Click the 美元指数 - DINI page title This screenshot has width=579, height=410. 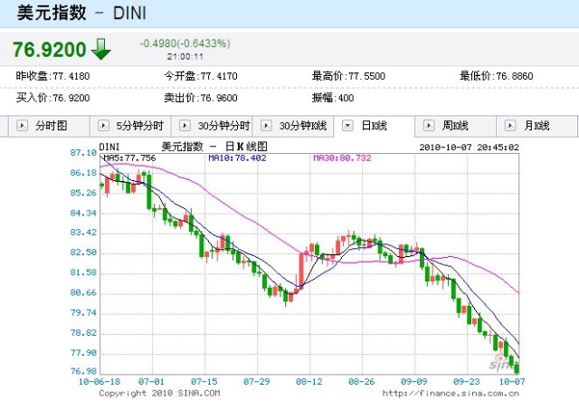coord(81,13)
